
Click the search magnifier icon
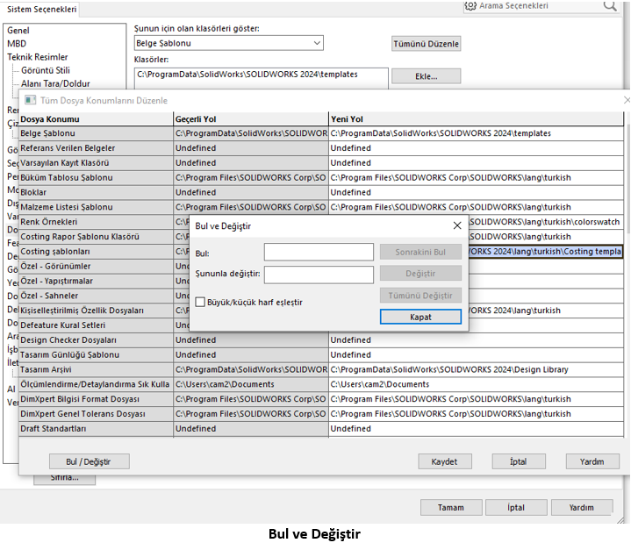(x=609, y=6)
